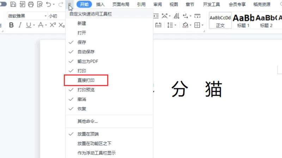The image size is (282, 158).
Task: Enable 直接打印 in the customize menu
Action: click(109, 80)
